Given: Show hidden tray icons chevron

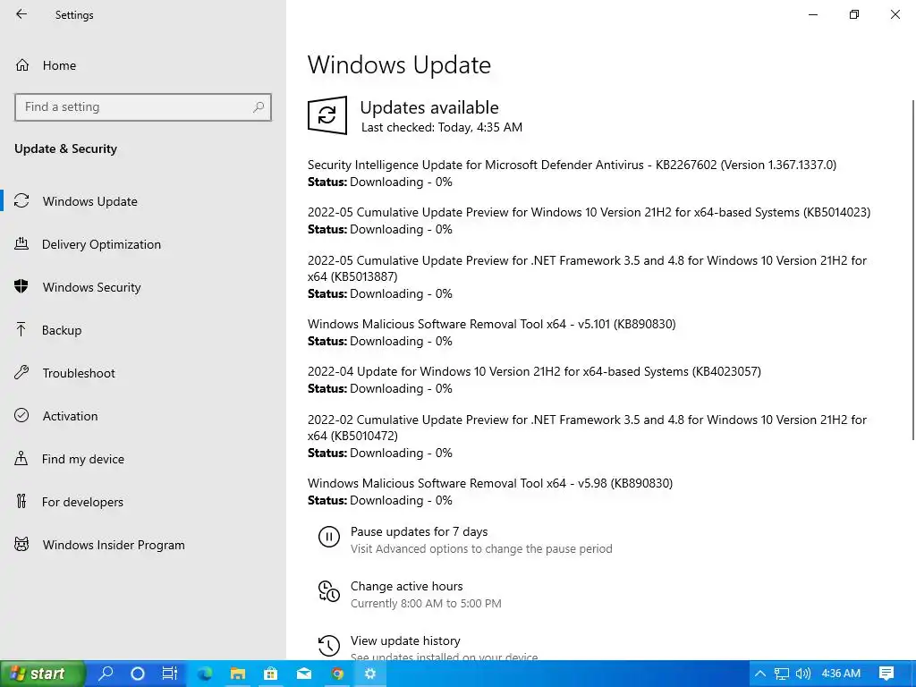Looking at the screenshot, I should coord(760,674).
